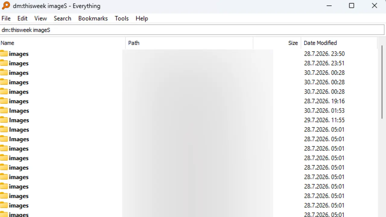The image size is (386, 217).
Task: Sort results by the Date Modified column header
Action: coord(339,43)
